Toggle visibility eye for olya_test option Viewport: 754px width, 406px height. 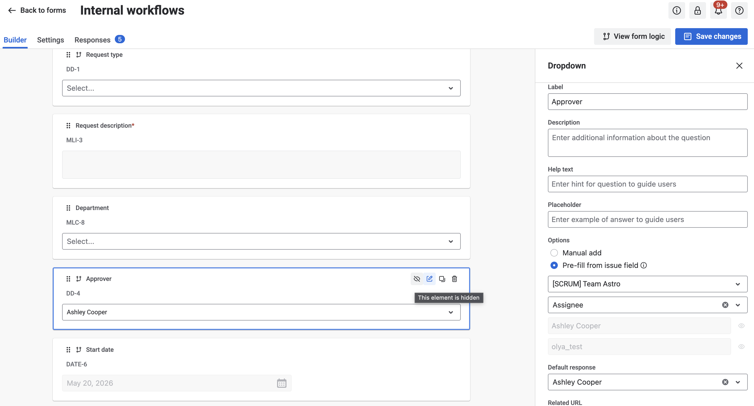[x=741, y=347]
